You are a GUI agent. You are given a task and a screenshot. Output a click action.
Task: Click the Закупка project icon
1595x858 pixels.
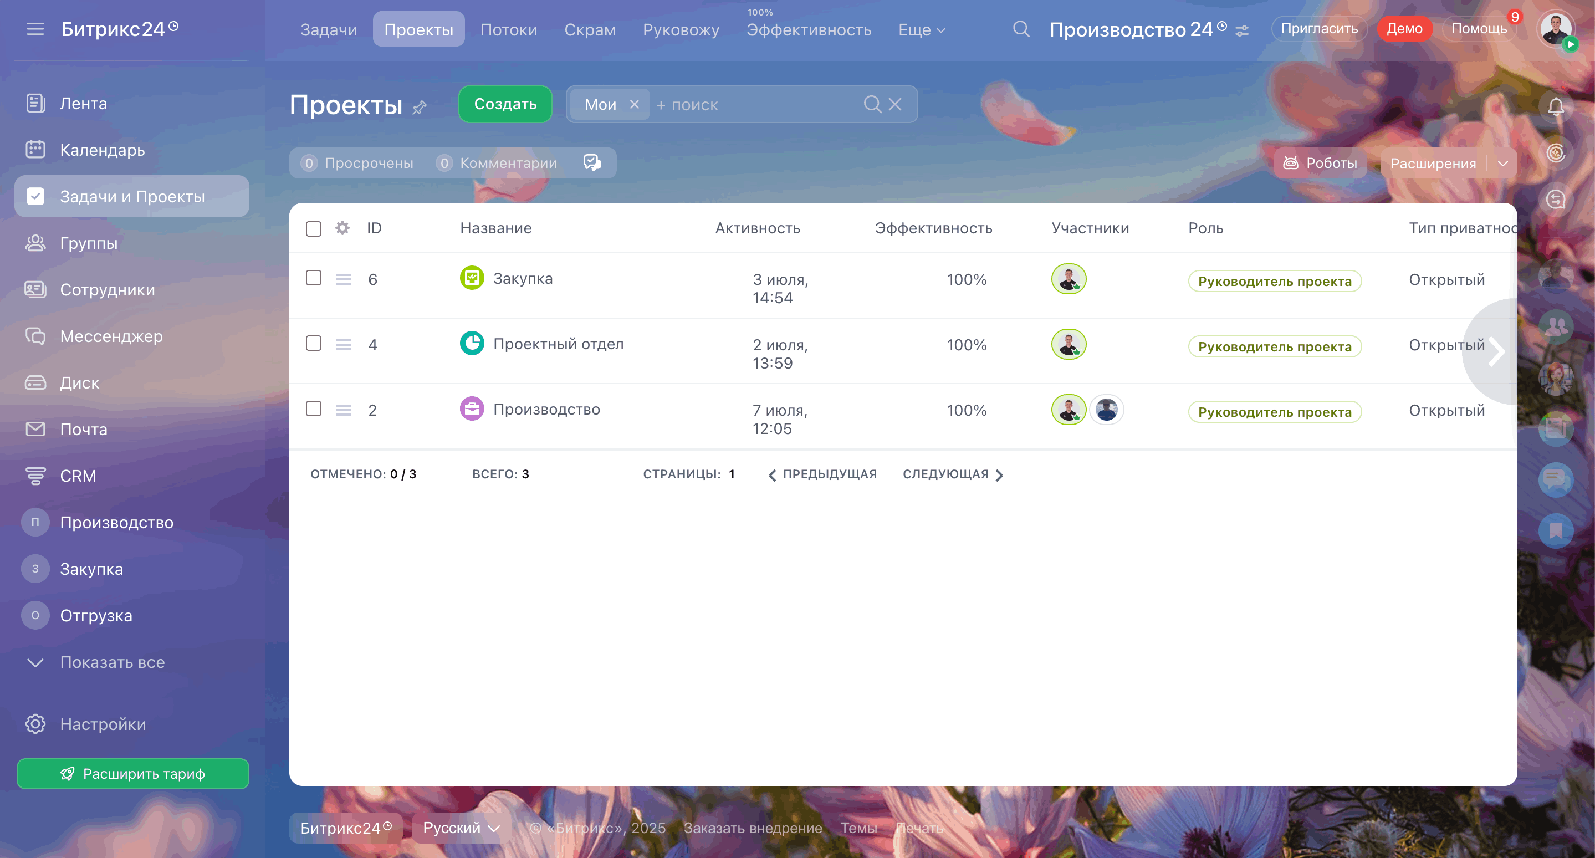tap(472, 278)
